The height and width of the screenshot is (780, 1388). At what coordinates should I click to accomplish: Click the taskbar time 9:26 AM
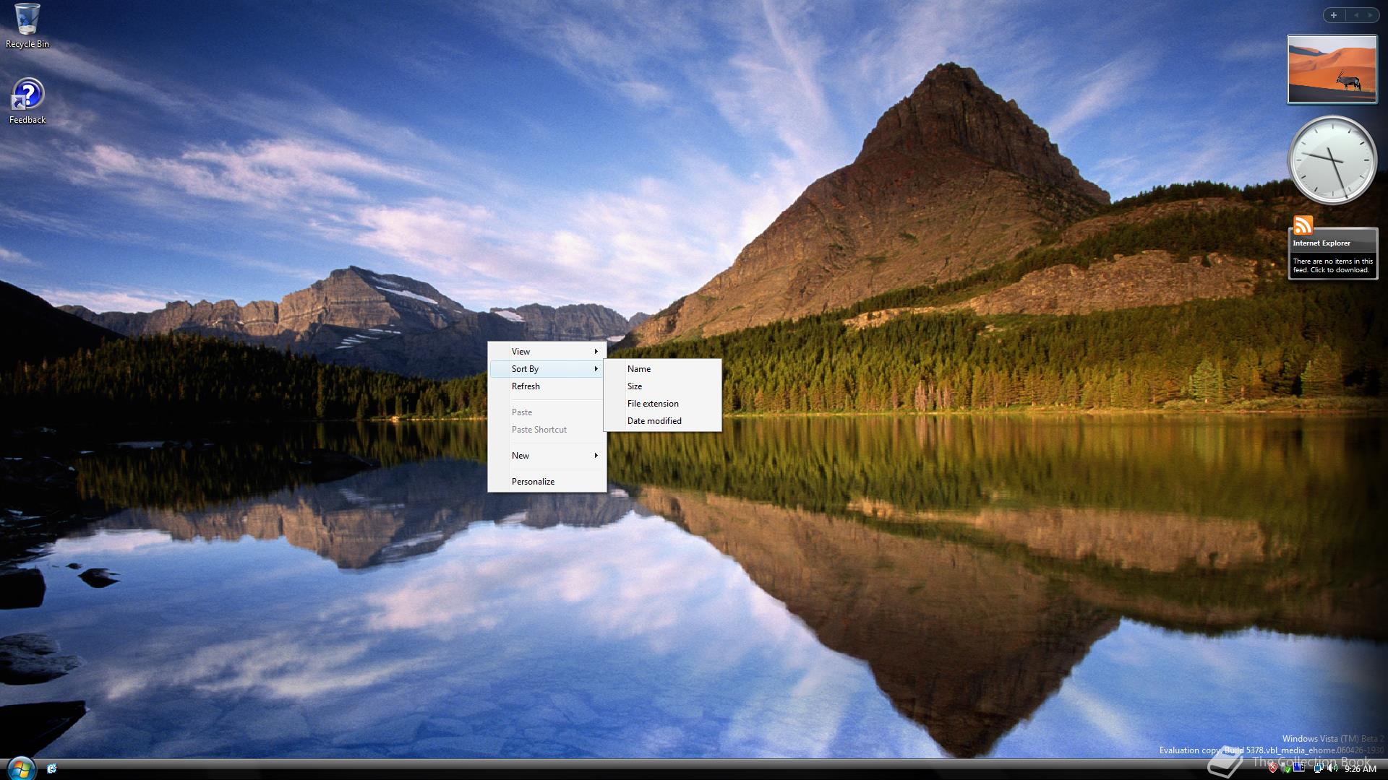coord(1360,769)
